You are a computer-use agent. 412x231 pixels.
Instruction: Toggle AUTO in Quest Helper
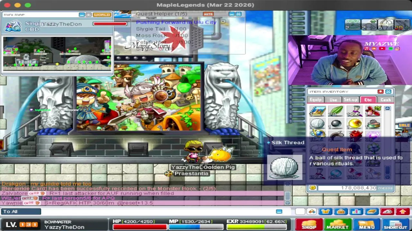208,14
